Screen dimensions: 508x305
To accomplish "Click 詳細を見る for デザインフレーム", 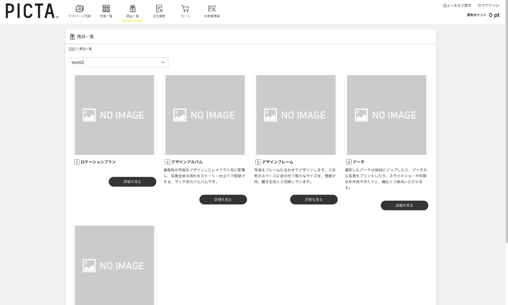I will point(314,200).
